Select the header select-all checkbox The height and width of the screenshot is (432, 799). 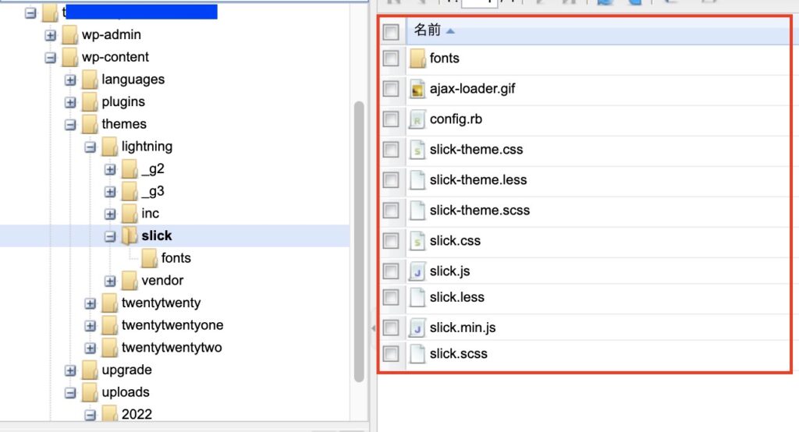coord(391,32)
